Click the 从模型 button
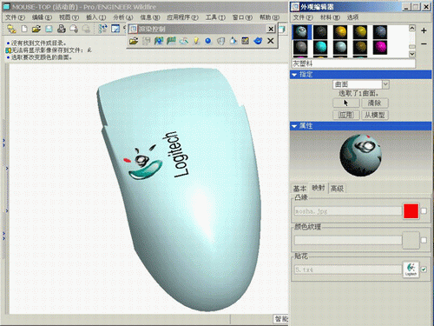The image size is (434, 326). click(x=375, y=115)
